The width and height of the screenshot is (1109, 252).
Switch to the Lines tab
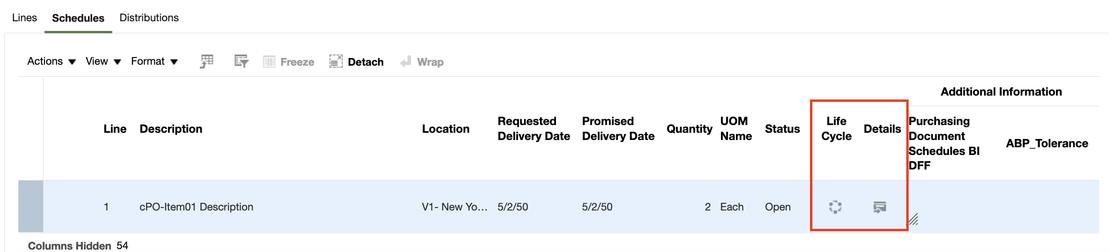(24, 18)
